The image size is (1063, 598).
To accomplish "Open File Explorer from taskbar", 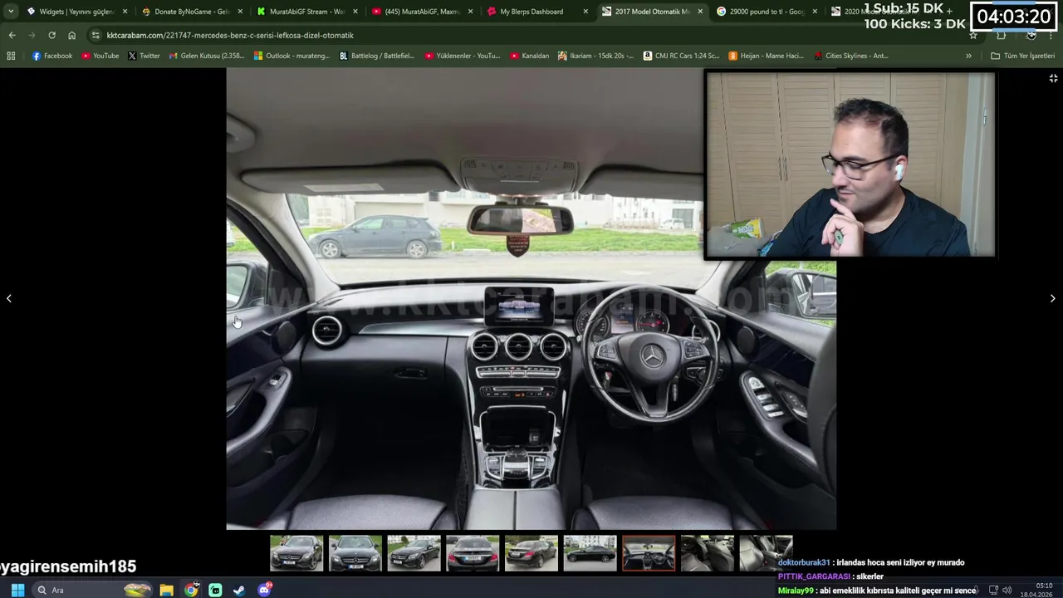I will click(167, 590).
